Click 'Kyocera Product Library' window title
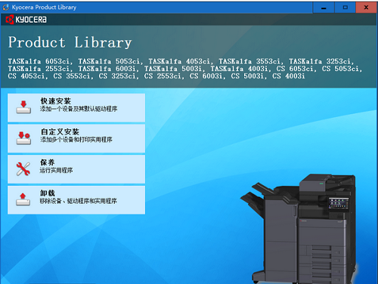Image resolution: width=378 pixels, height=284 pixels. (44, 8)
